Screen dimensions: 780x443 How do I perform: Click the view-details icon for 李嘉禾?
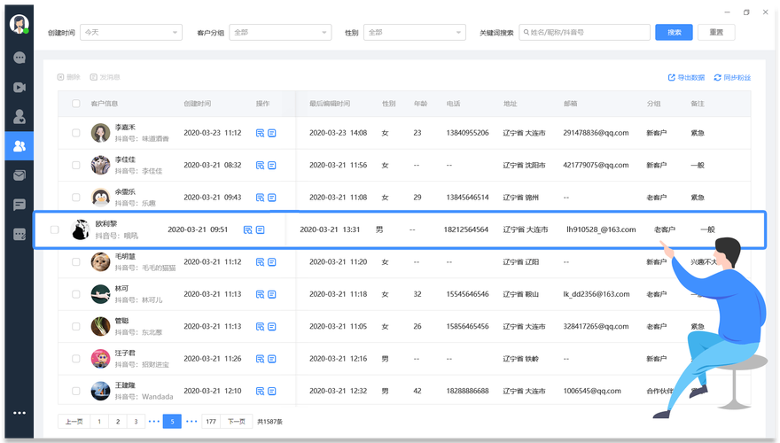(x=261, y=133)
